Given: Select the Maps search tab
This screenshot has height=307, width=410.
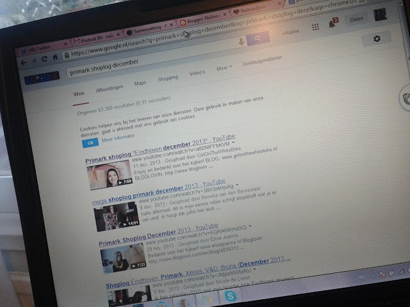Looking at the screenshot, I should coord(140,83).
